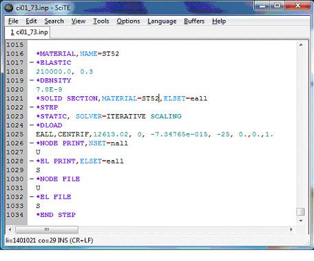Click *END STEP on line 1034
Image resolution: width=314 pixels, height=261 pixels.
[x=56, y=215]
